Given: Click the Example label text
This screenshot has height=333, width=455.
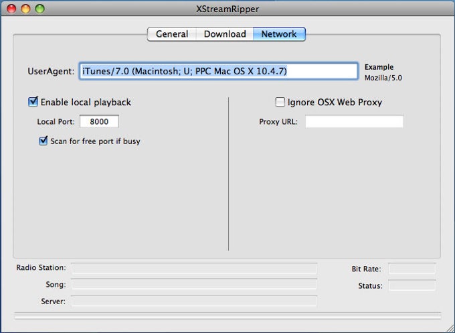Looking at the screenshot, I should (x=379, y=67).
